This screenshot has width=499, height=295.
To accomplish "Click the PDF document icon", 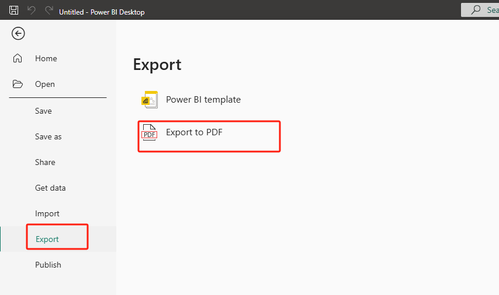I will tap(150, 133).
